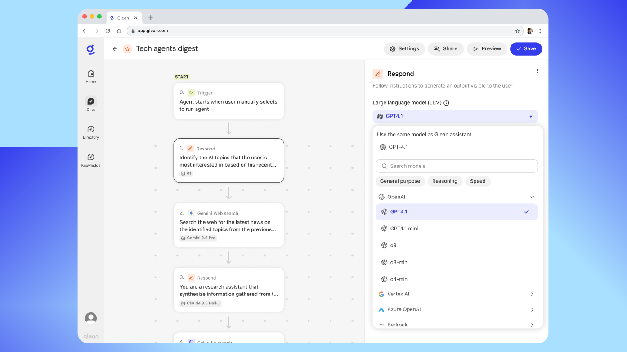Click the browser back arrow
Screen dimensions: 627x352
[x=85, y=31]
